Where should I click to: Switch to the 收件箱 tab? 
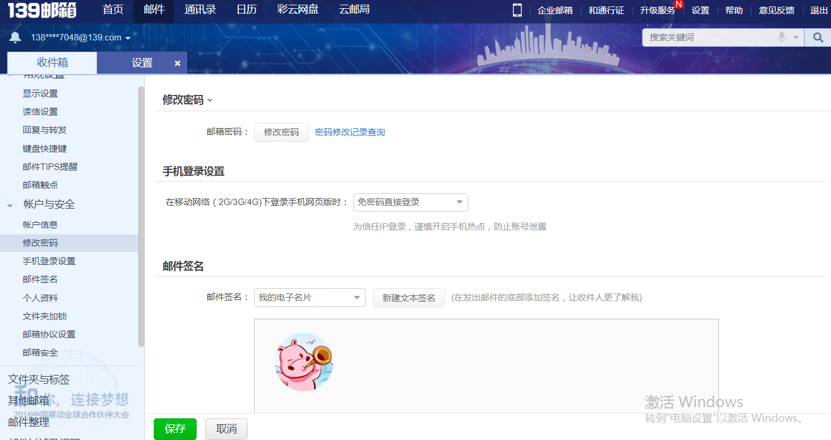(x=52, y=63)
